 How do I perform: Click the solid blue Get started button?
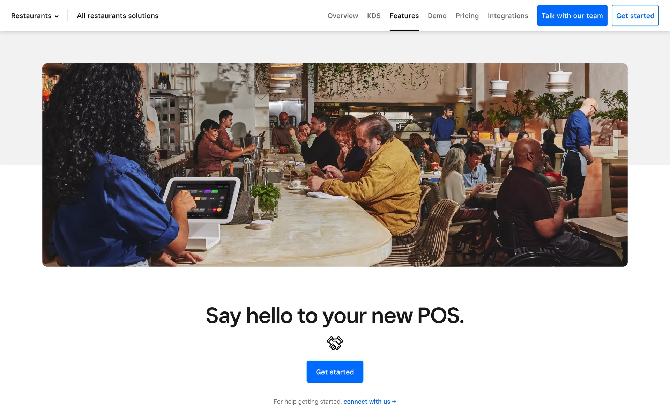(x=335, y=372)
